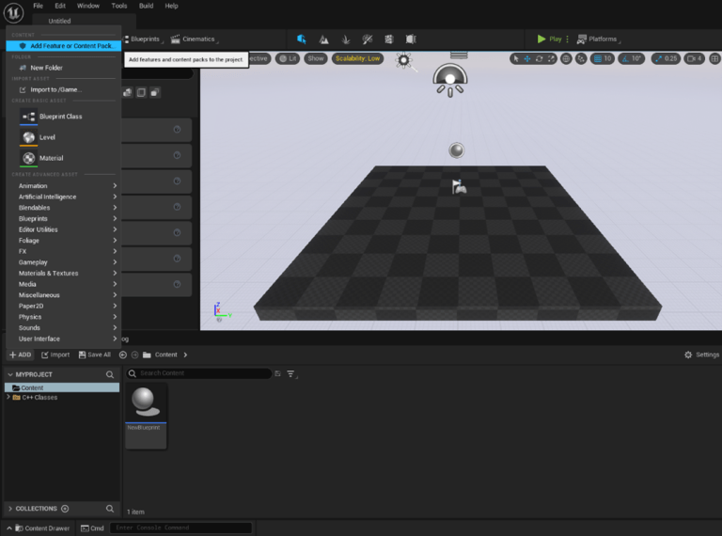Click Import in Content Browser
This screenshot has height=536, width=722.
(55, 355)
